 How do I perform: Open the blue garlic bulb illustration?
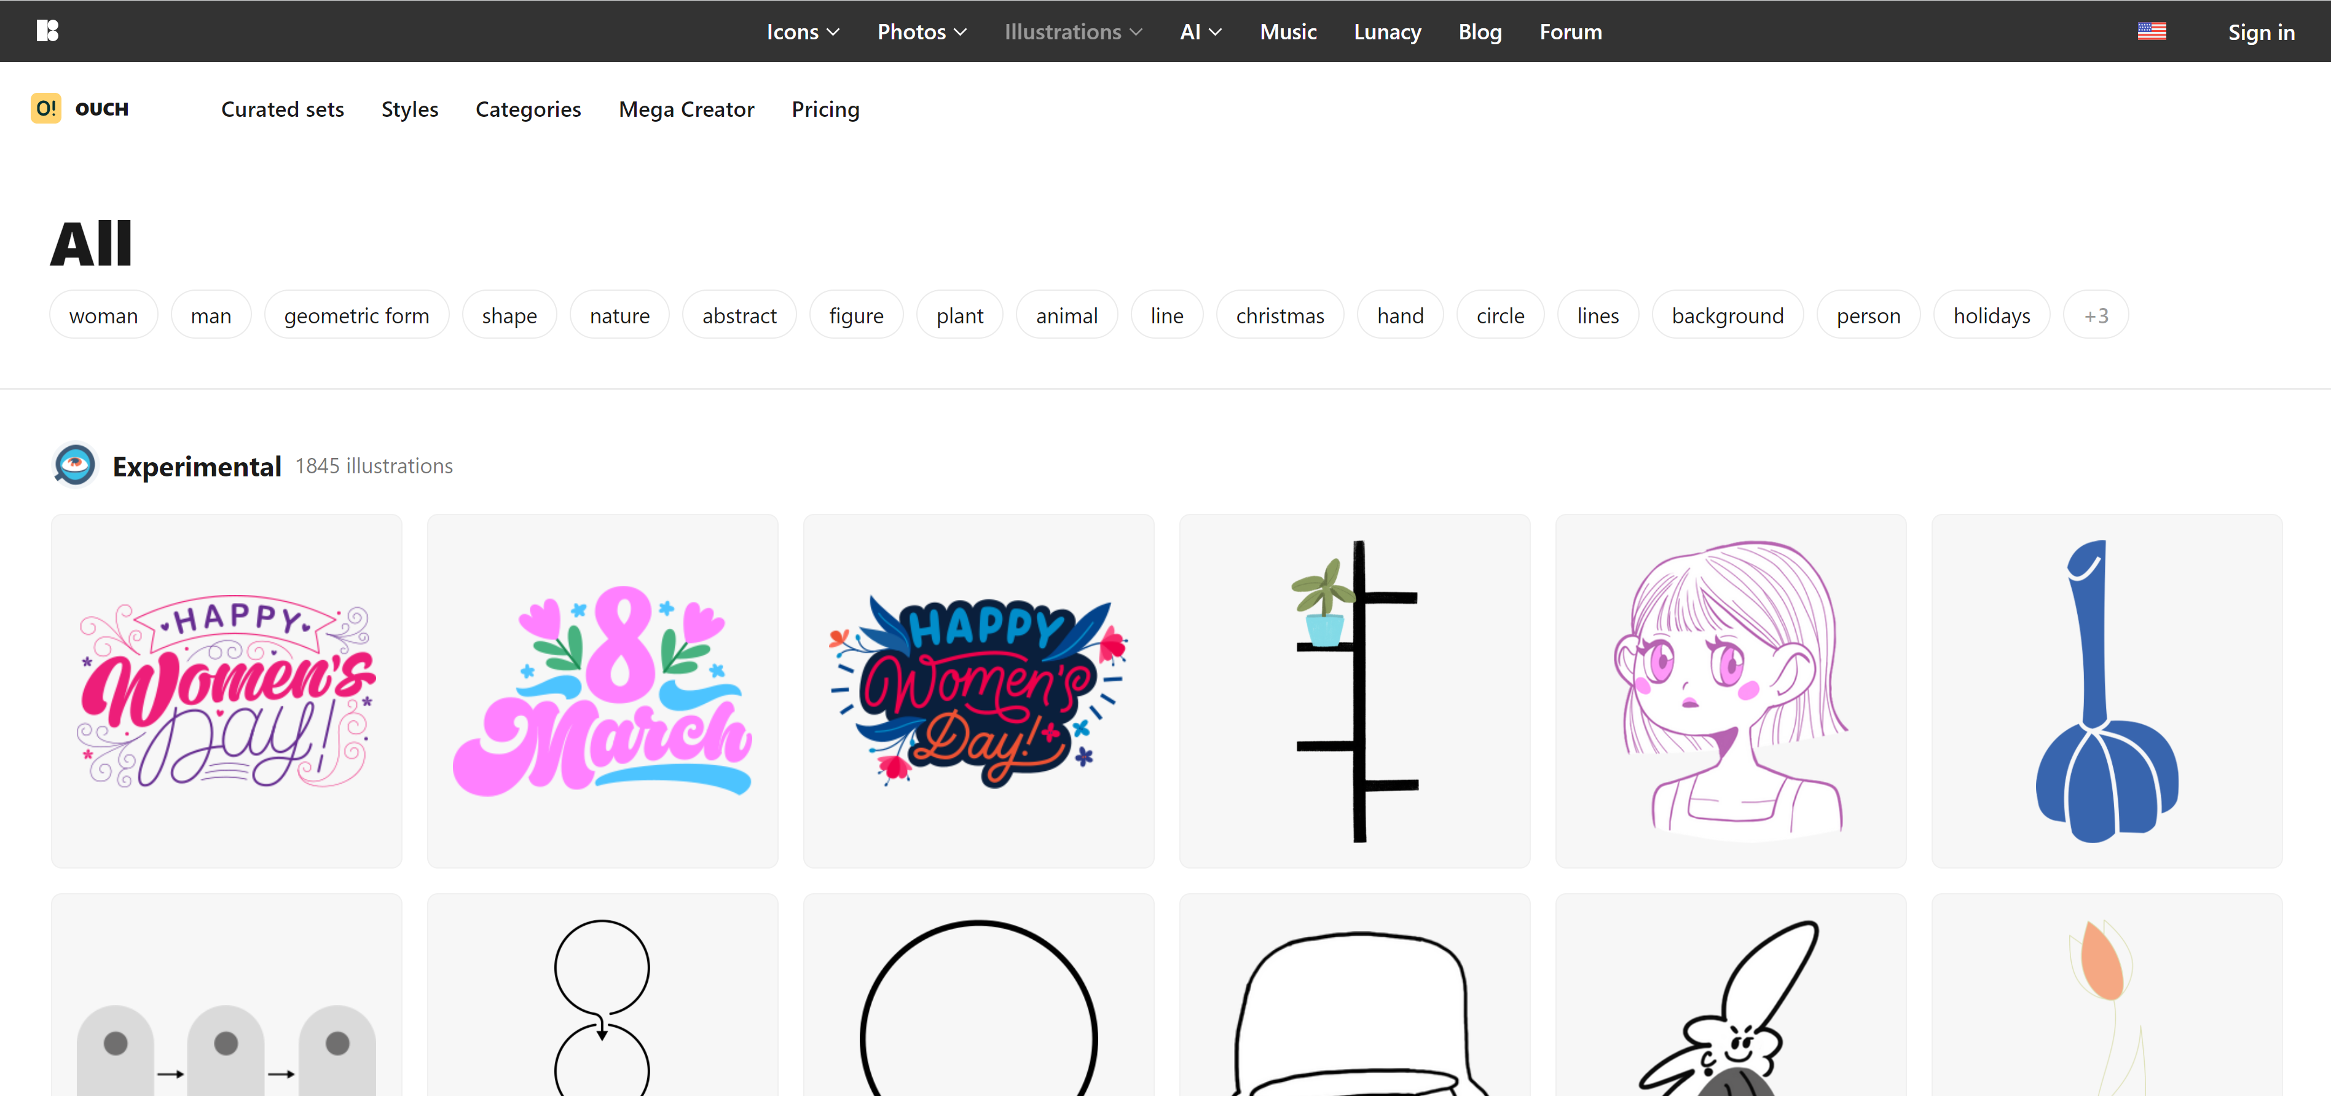point(2105,690)
